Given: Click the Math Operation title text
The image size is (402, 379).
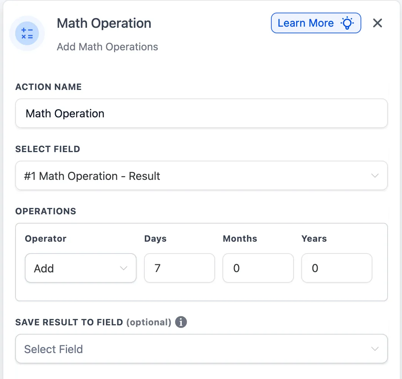Looking at the screenshot, I should pos(104,23).
